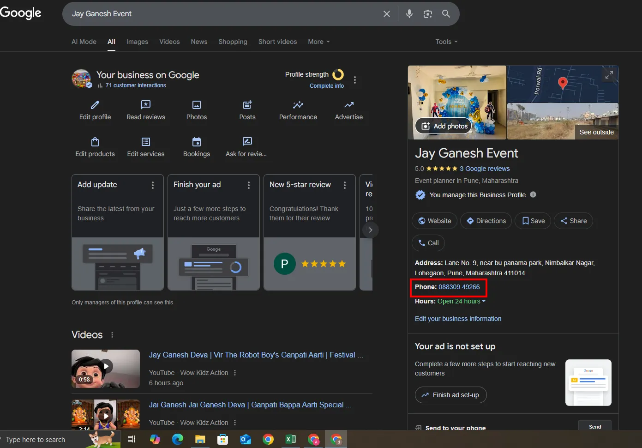Search by voice microphone icon
Screen dimensions: 642x448
pyautogui.click(x=409, y=14)
